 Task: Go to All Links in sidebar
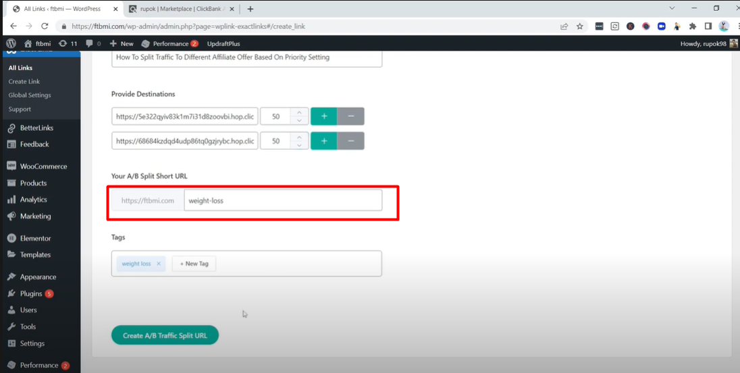pyautogui.click(x=20, y=68)
